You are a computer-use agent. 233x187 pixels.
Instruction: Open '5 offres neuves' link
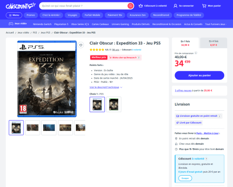coord(183,91)
